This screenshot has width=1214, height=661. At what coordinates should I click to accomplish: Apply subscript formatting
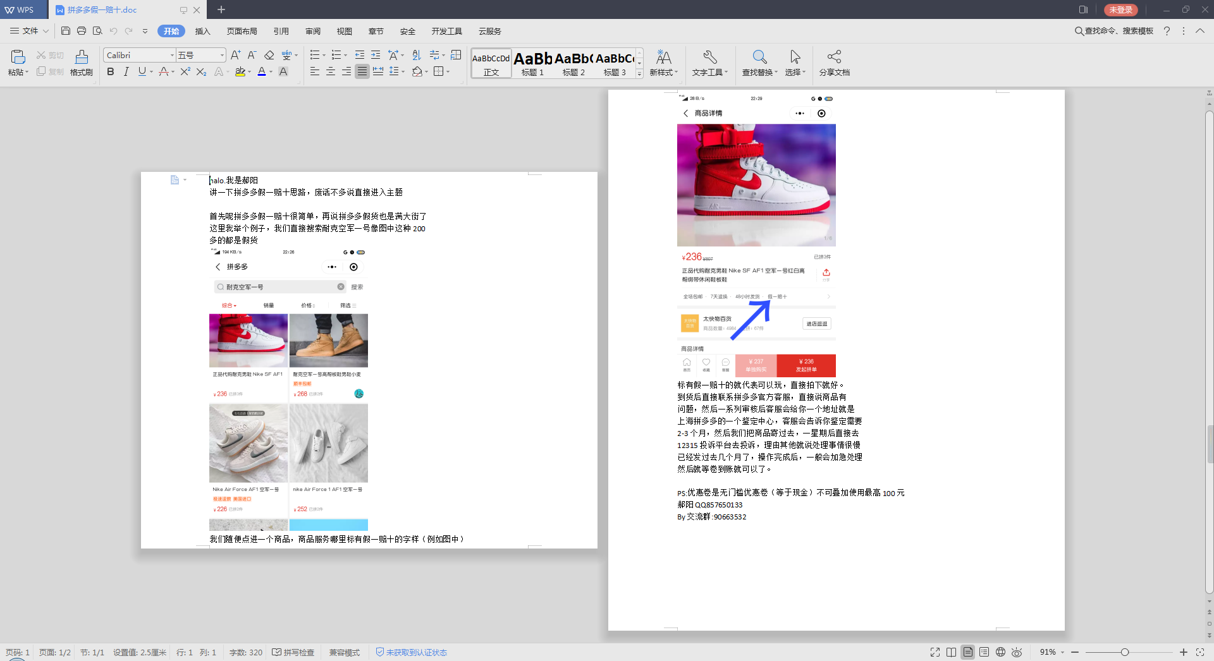201,71
